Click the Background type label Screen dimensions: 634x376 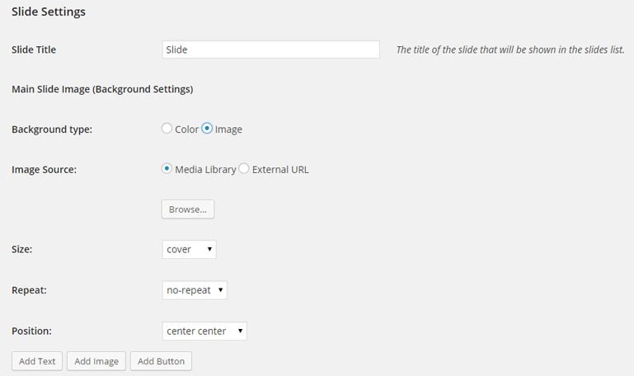(x=52, y=129)
